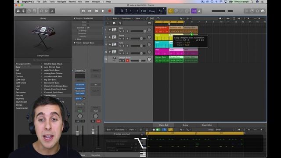Open the Tracks area Functions menu
The image size is (281, 158).
pyautogui.click(x=127, y=18)
